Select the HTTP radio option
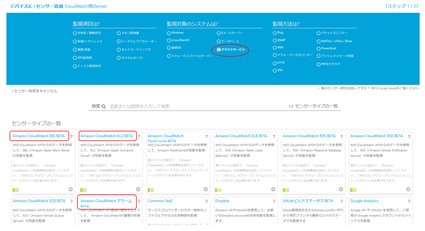Image resolution: width=425 pixels, height=231 pixels. 274,63
